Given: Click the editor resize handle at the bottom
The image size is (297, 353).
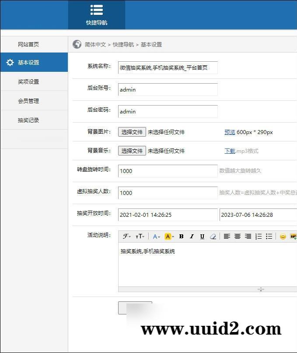Looking at the screenshot, I should click(261, 289).
